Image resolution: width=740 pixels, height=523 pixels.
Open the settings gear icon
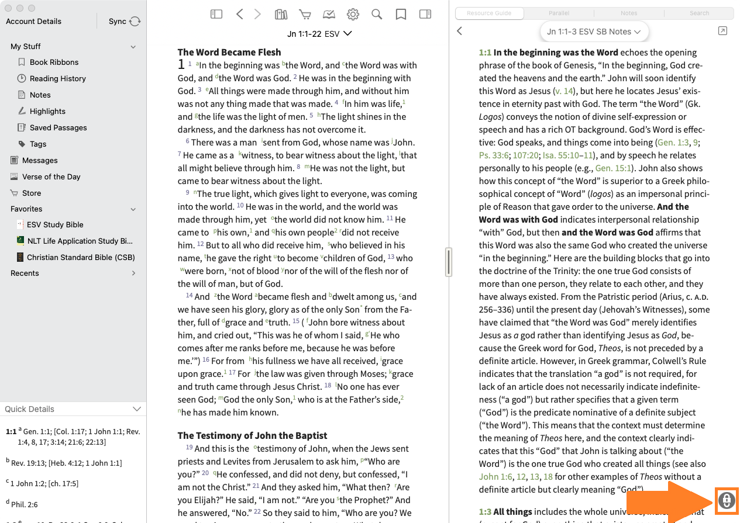click(353, 15)
